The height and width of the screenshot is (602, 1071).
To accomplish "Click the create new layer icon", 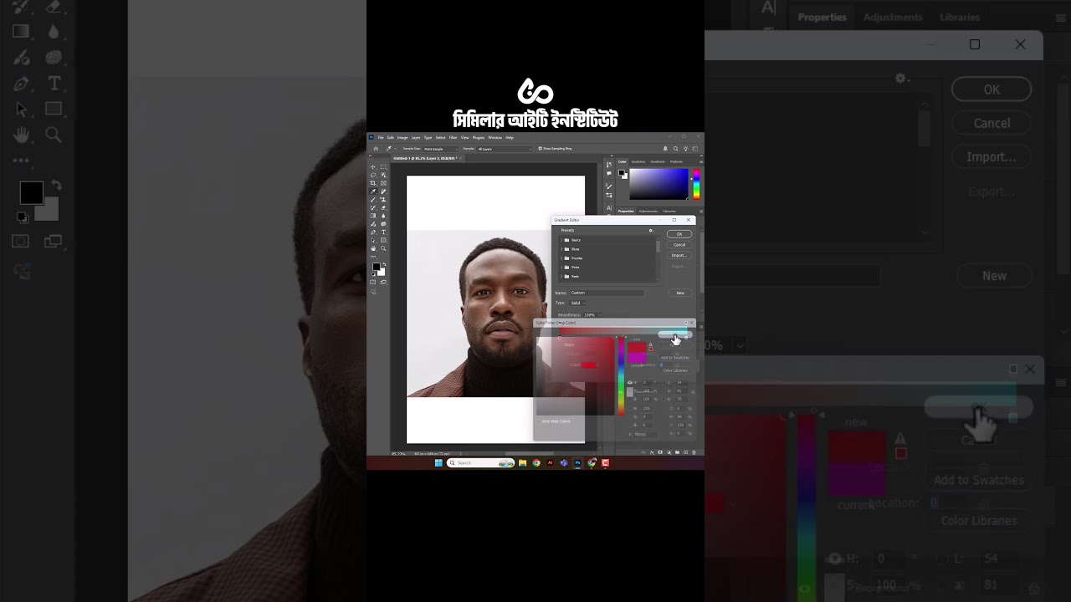I will pos(685,452).
